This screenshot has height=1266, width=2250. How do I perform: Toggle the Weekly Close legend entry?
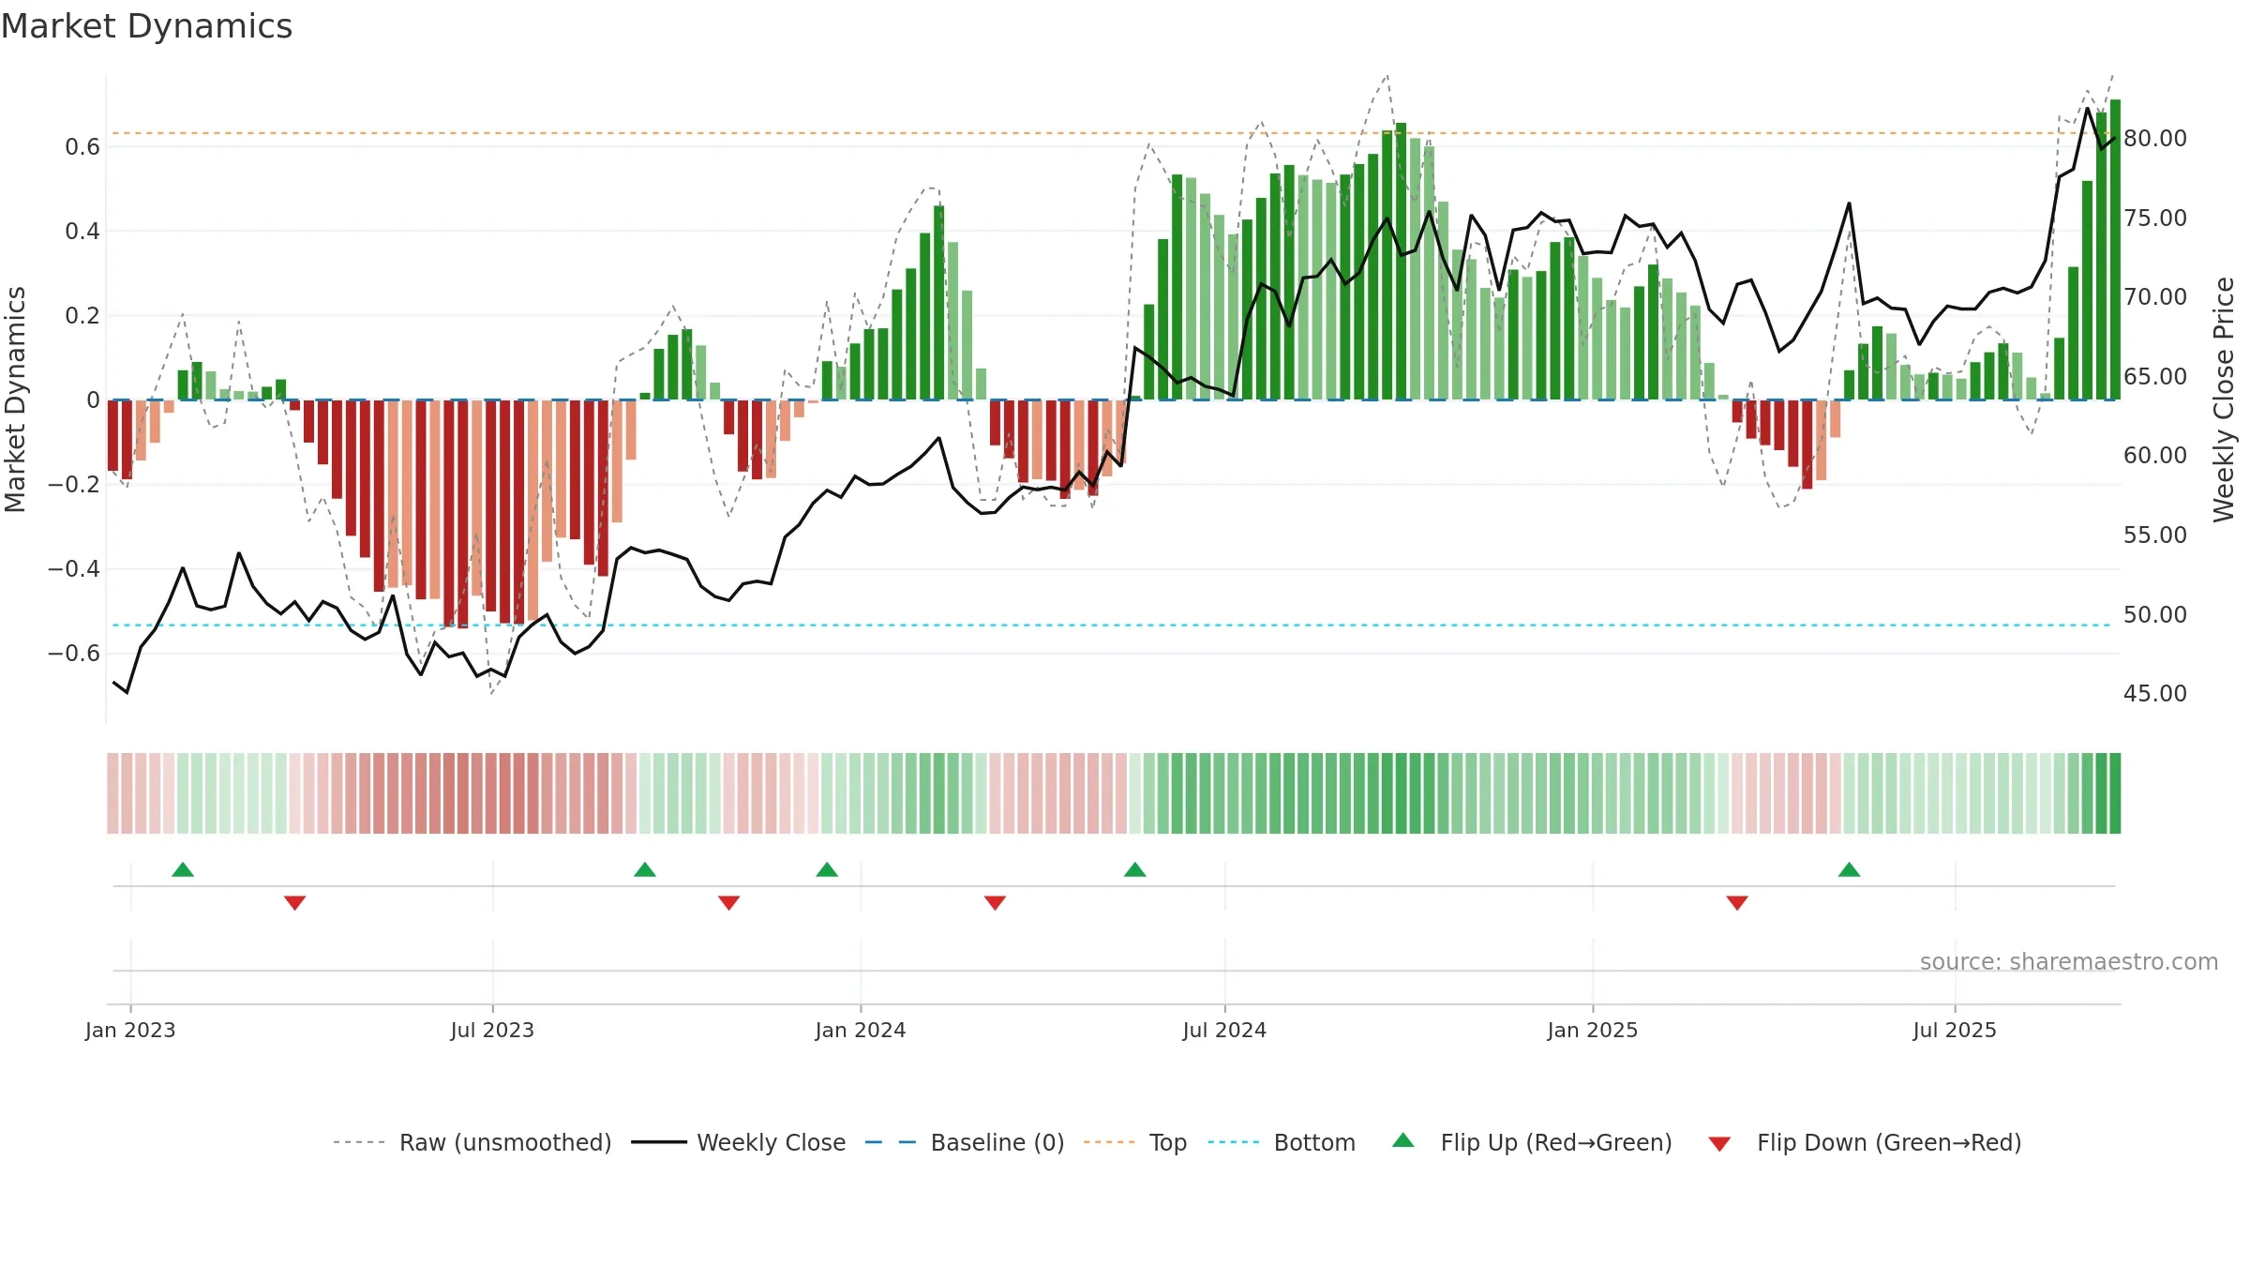click(772, 1142)
